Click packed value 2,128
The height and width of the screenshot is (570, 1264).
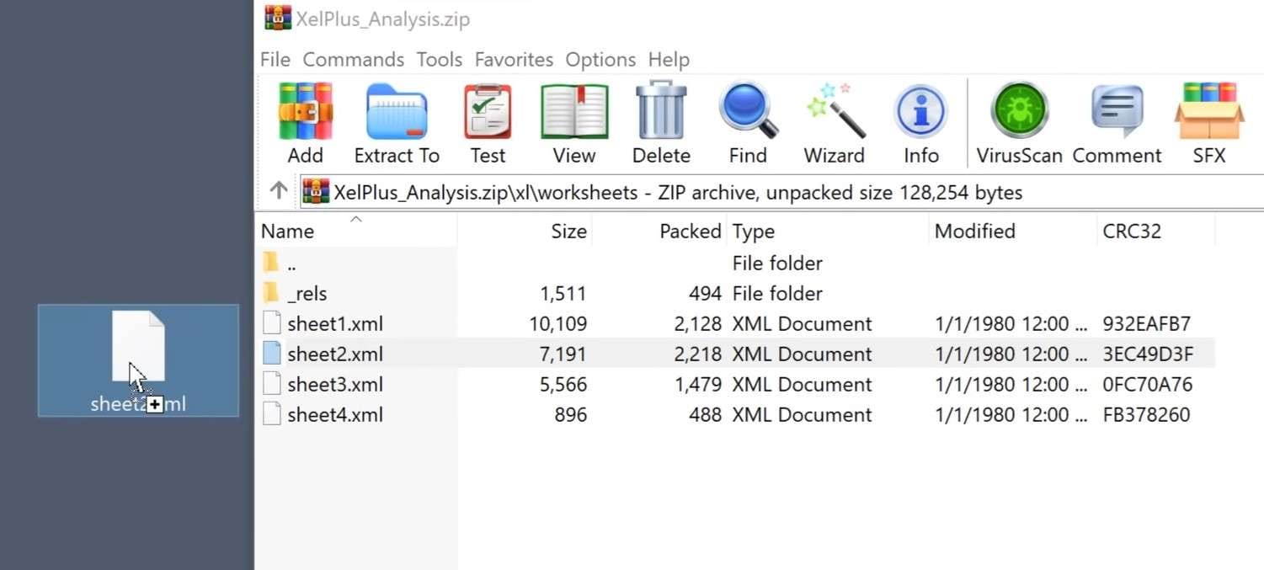pos(698,323)
